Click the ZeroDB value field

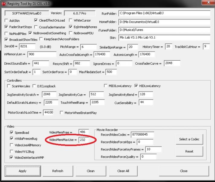click(27, 46)
